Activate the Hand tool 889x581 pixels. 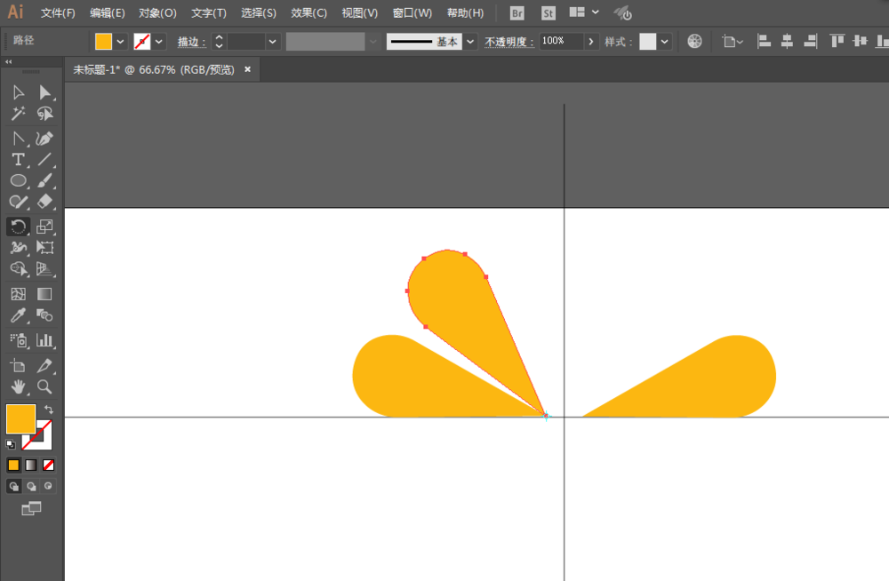(x=18, y=387)
